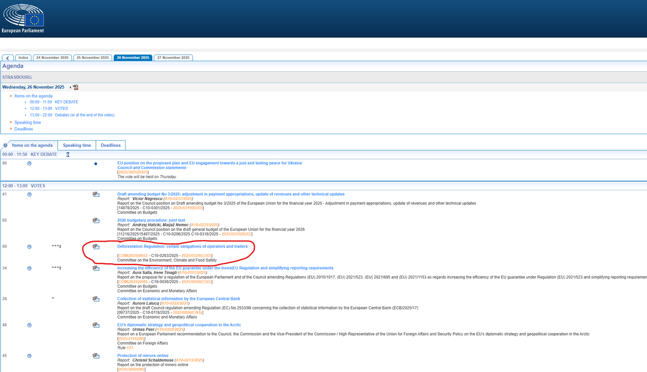Expand Items on the agenda in the outline
The height and width of the screenshot is (372, 647).
(x=33, y=96)
